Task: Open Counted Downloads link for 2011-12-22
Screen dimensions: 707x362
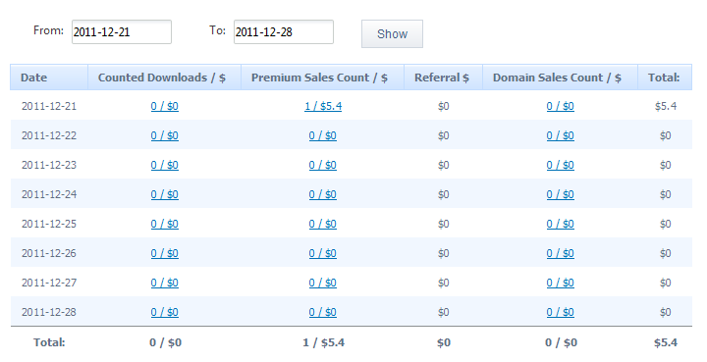Action: pos(165,135)
